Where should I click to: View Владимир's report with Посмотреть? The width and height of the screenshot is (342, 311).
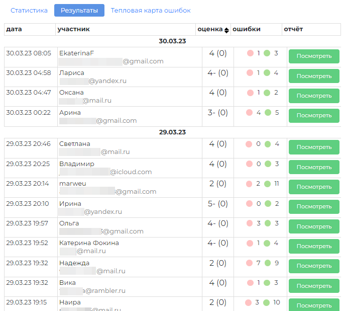[314, 167]
